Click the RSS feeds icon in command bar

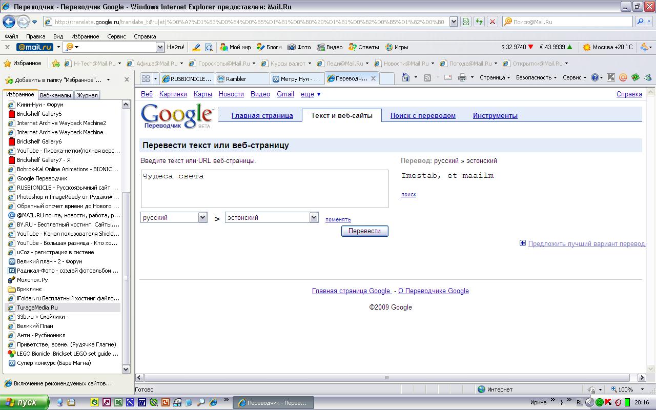pos(427,77)
